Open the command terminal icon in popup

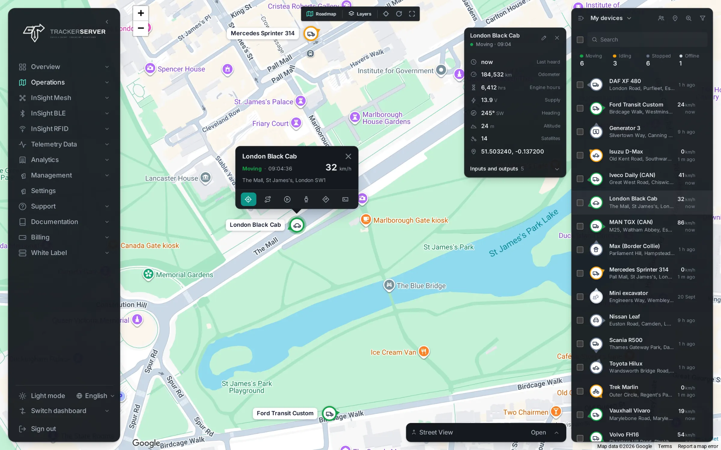pos(345,199)
